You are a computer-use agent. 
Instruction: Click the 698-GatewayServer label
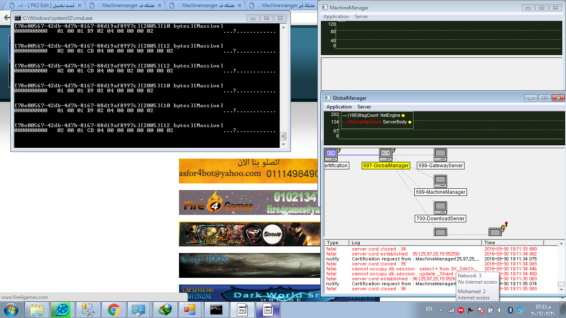(x=440, y=166)
